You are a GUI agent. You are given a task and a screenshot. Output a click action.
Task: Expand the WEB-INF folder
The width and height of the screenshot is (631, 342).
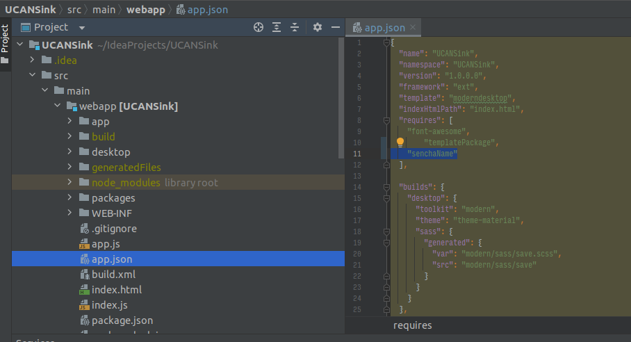[x=69, y=213]
